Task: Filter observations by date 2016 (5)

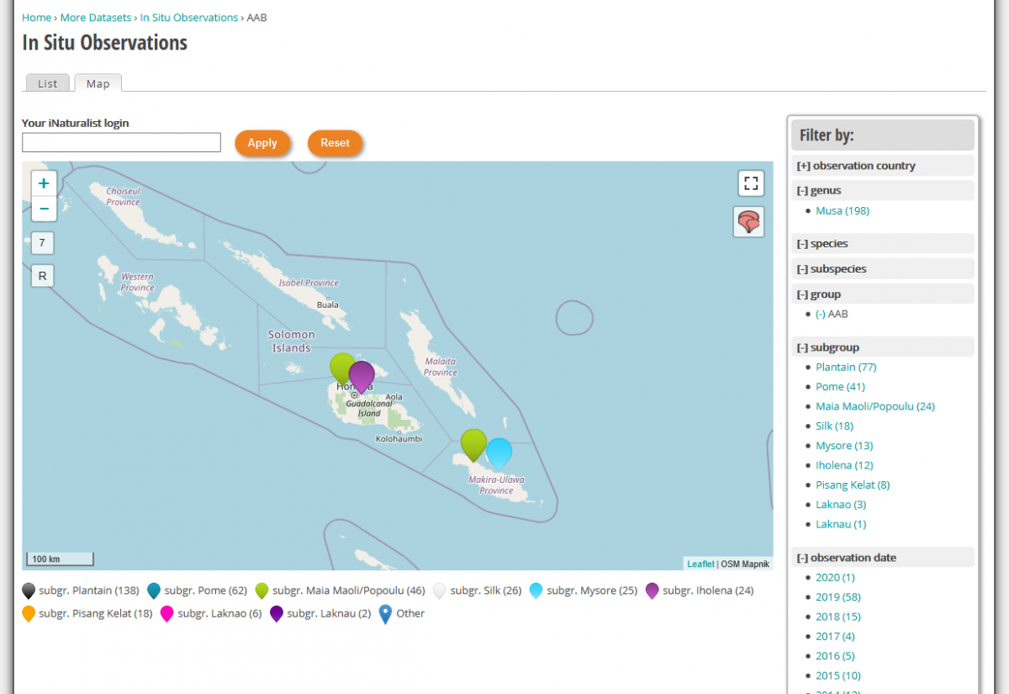Action: coord(835,655)
